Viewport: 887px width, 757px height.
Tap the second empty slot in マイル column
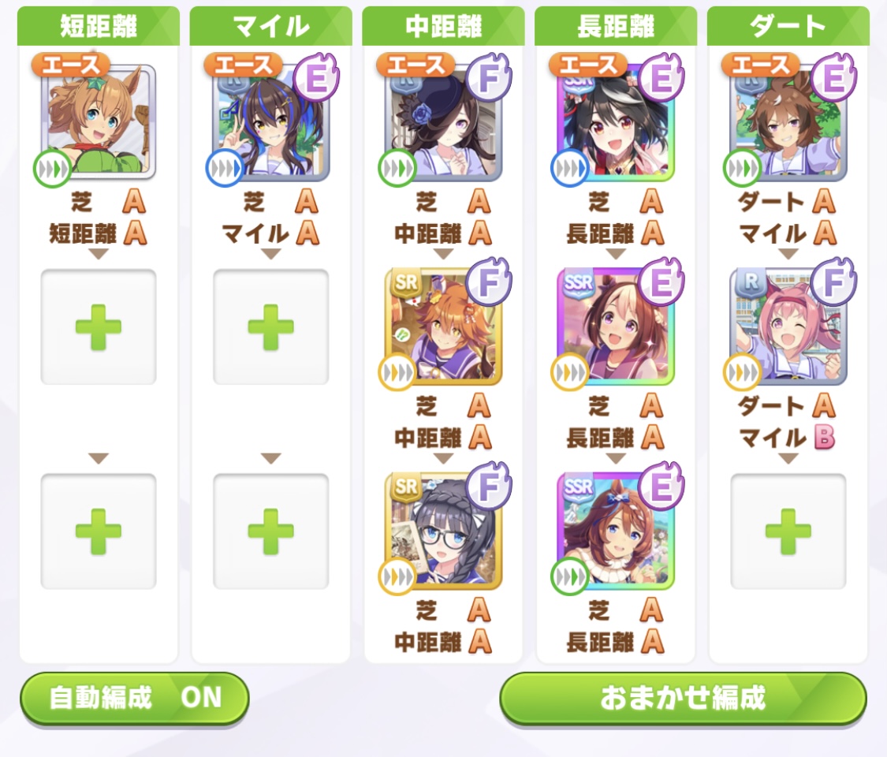[x=271, y=531]
